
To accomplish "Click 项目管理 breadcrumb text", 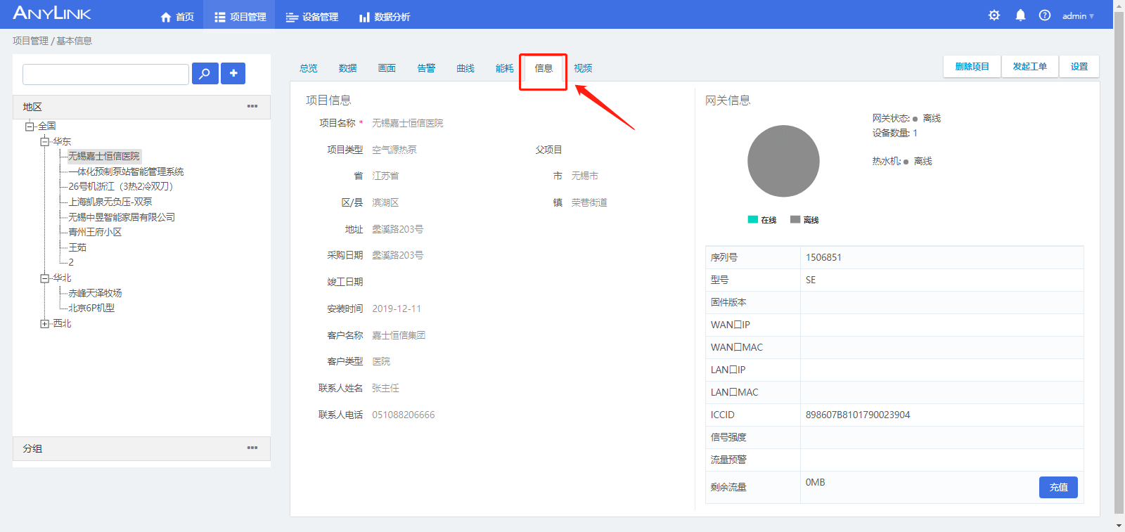I will [30, 41].
